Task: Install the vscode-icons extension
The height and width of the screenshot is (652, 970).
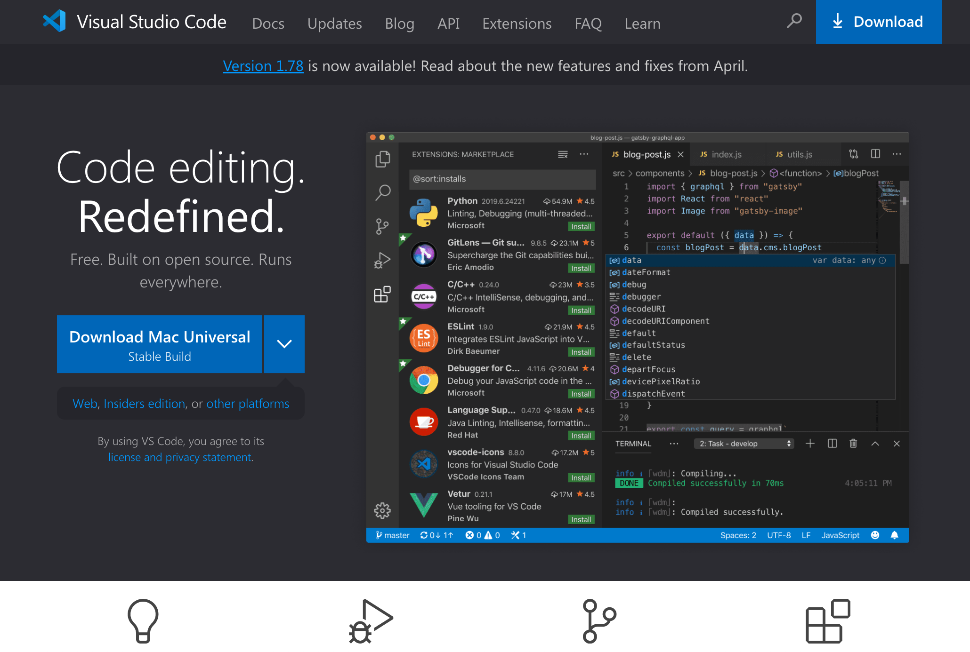Action: coord(582,477)
